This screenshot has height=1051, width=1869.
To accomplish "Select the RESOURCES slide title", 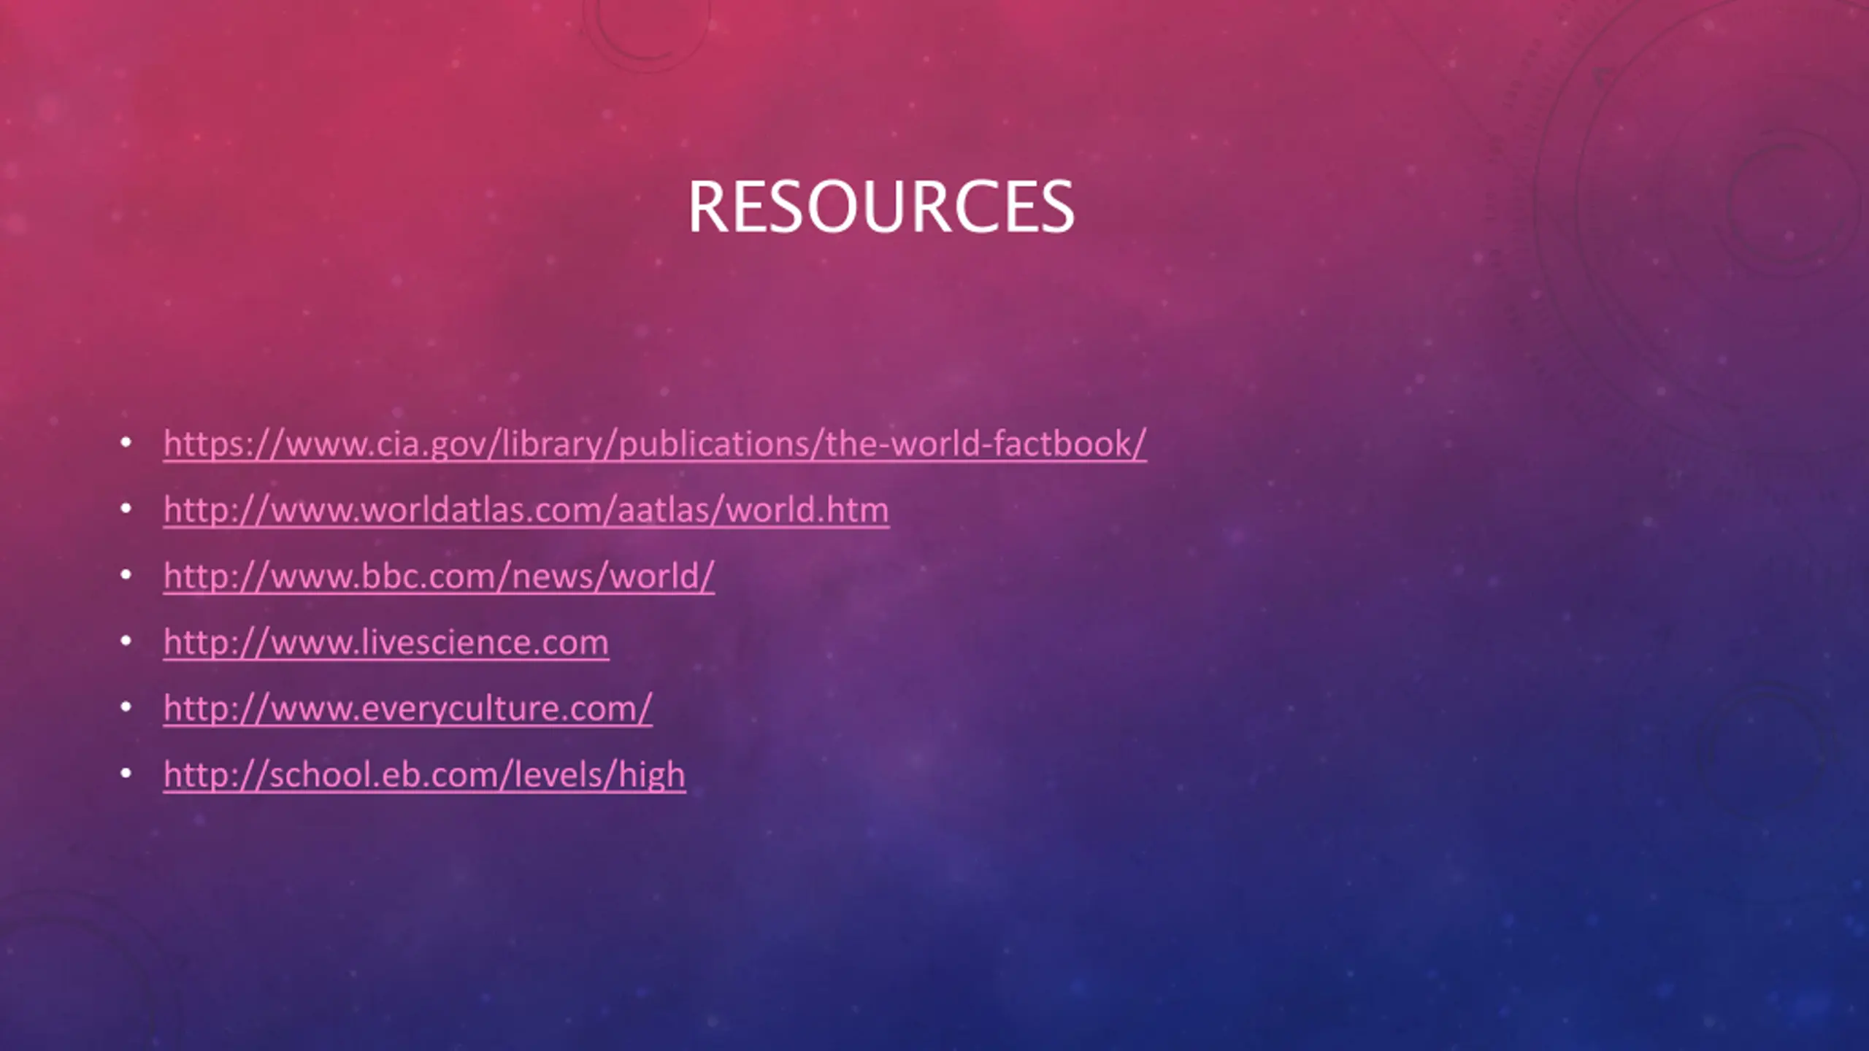I will point(880,207).
